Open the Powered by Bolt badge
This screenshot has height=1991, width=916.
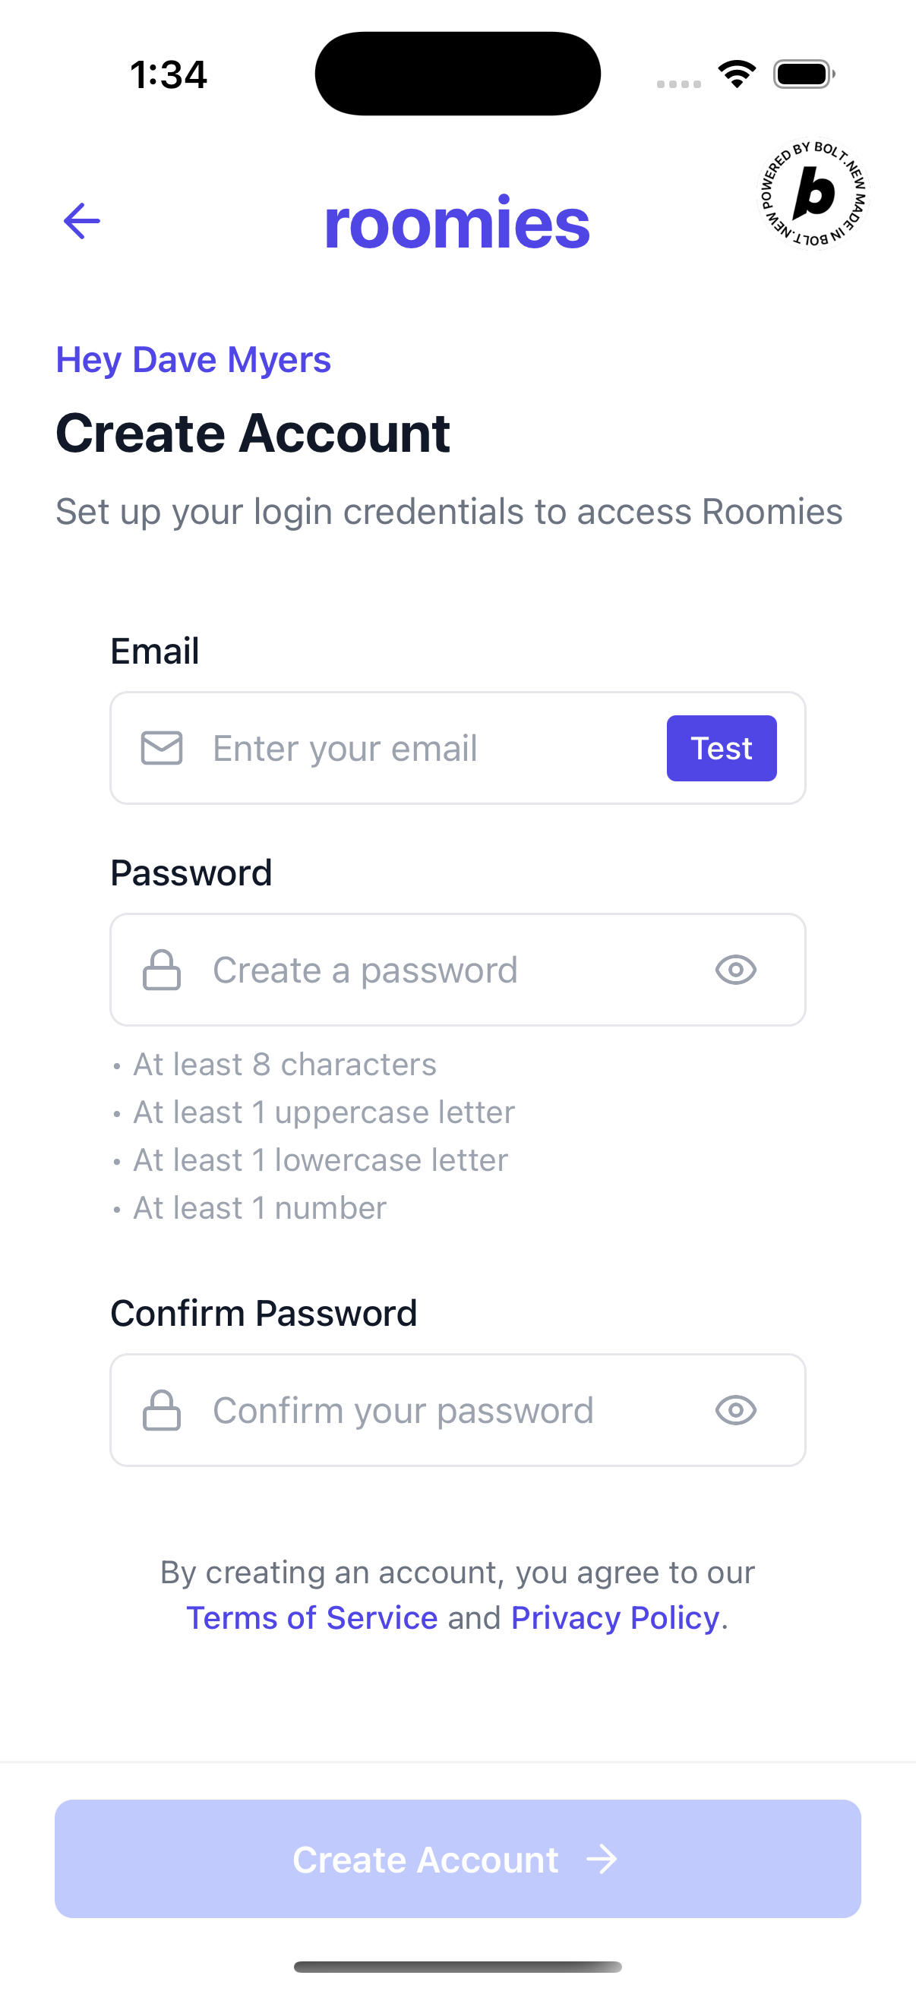[x=813, y=194]
